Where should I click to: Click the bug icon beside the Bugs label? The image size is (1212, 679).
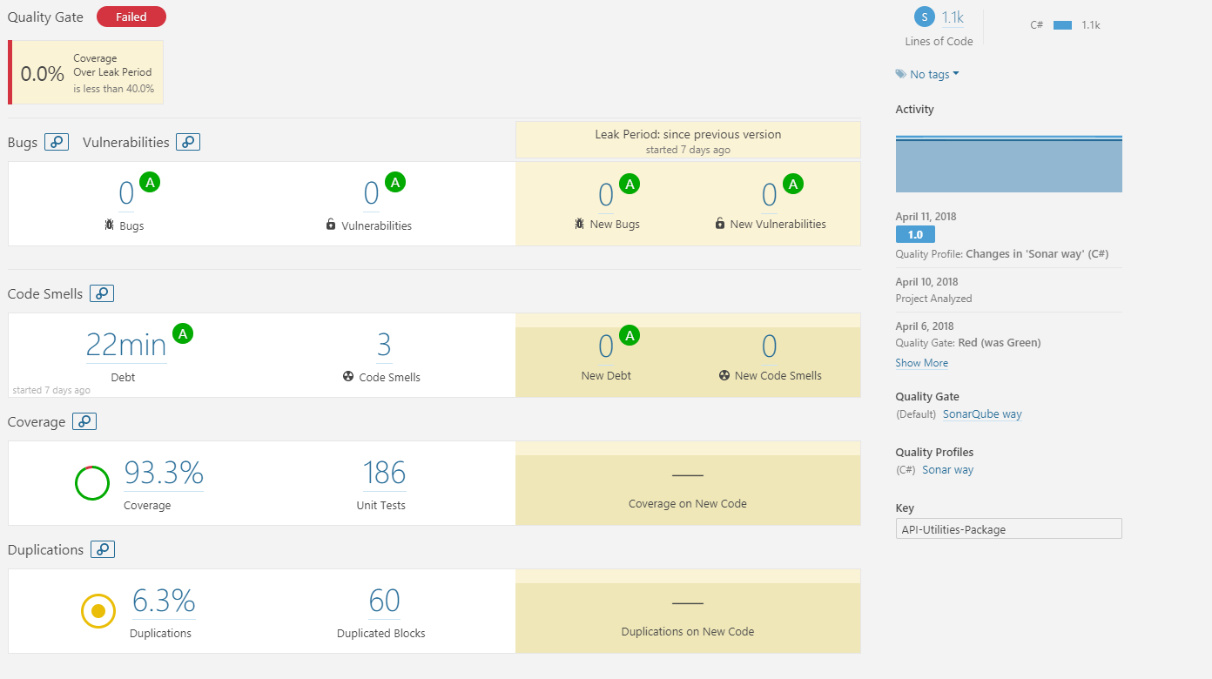(x=108, y=225)
